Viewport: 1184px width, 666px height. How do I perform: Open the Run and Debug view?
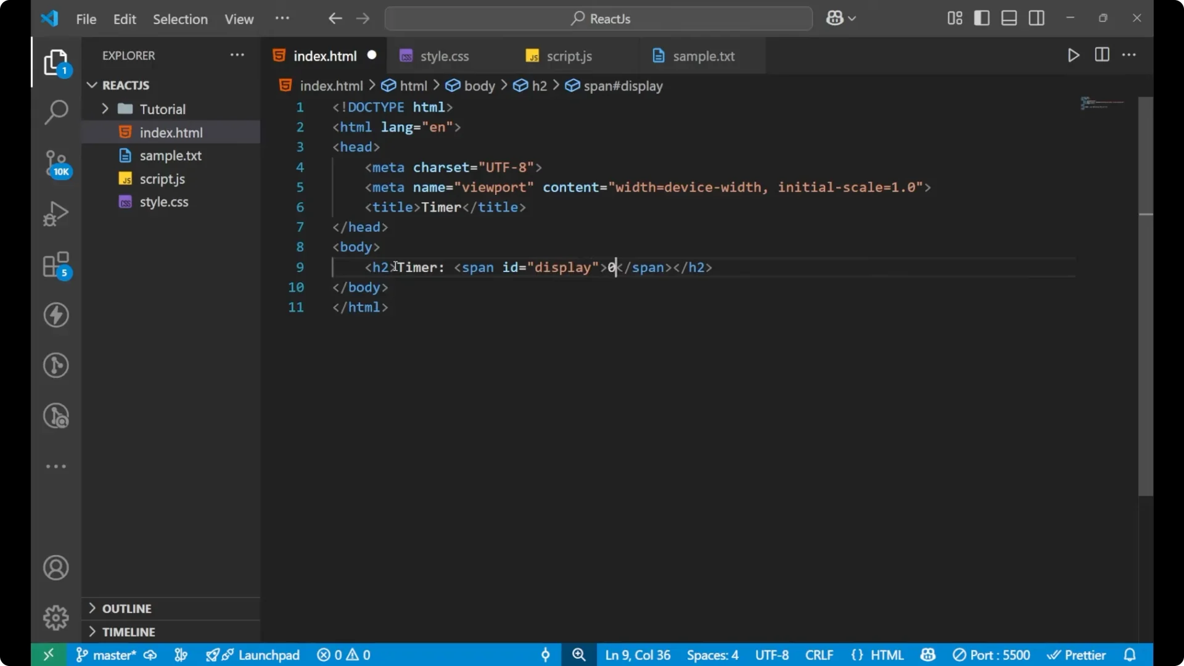(x=56, y=213)
